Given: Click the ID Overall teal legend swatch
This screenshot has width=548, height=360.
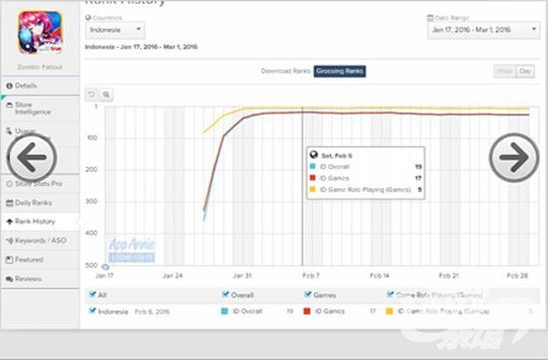Looking at the screenshot, I should 225,311.
